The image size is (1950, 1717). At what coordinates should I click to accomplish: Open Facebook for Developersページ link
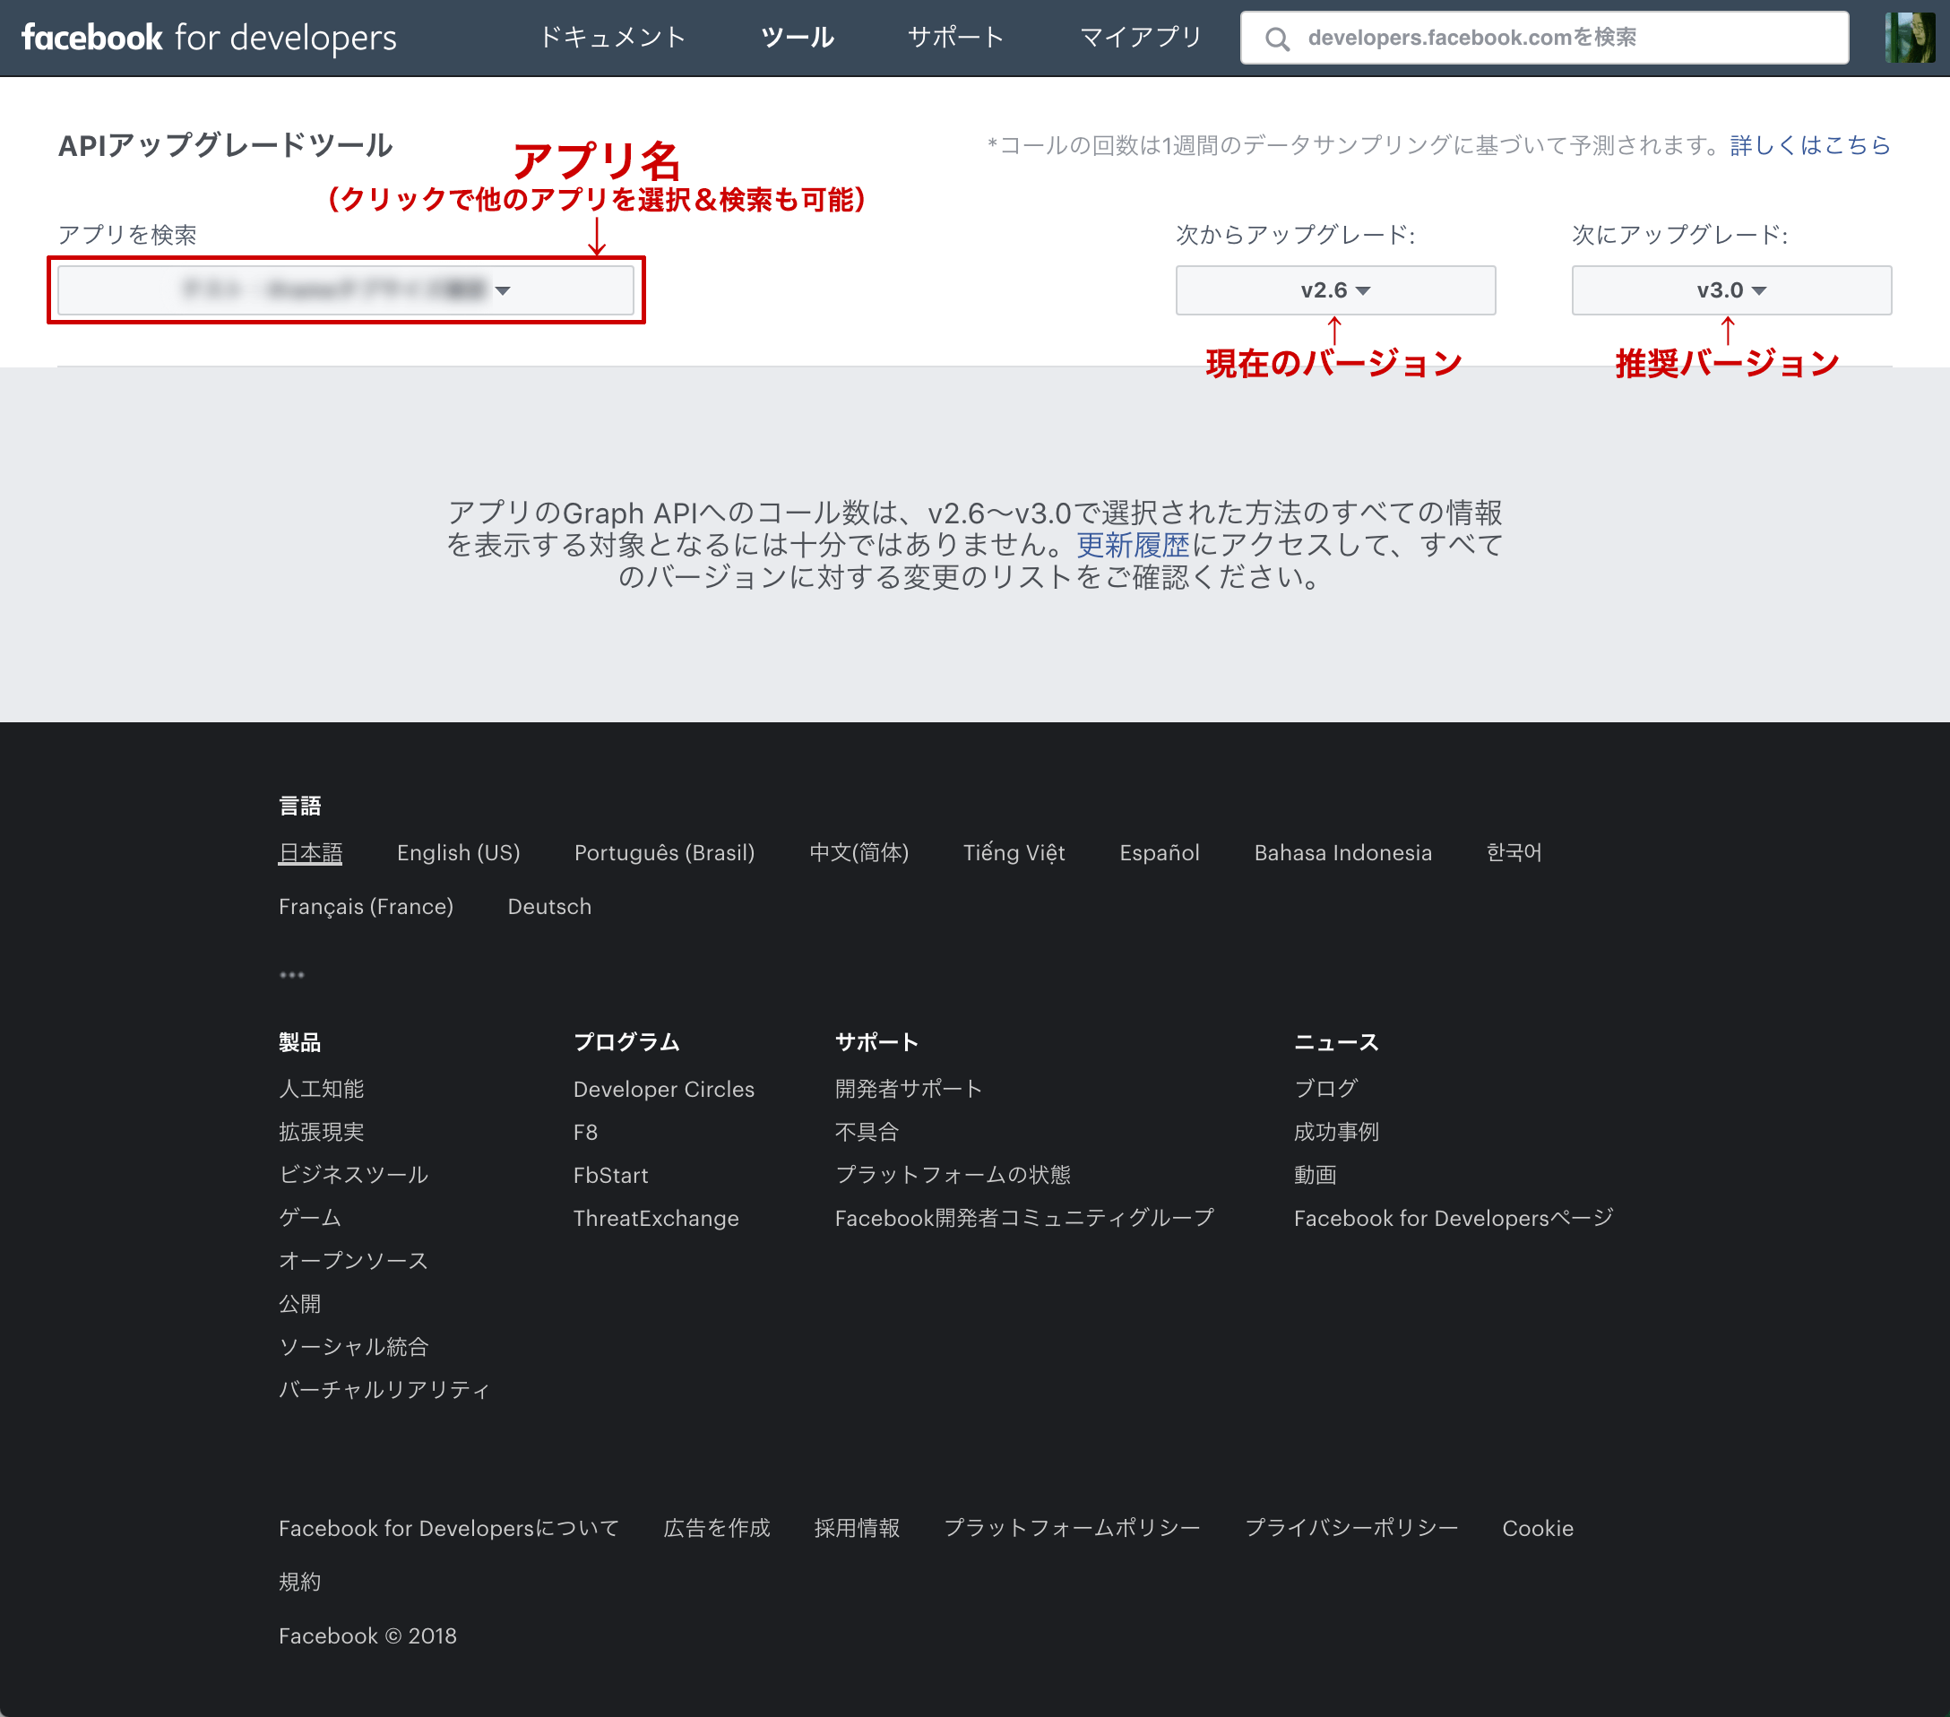point(1453,1217)
